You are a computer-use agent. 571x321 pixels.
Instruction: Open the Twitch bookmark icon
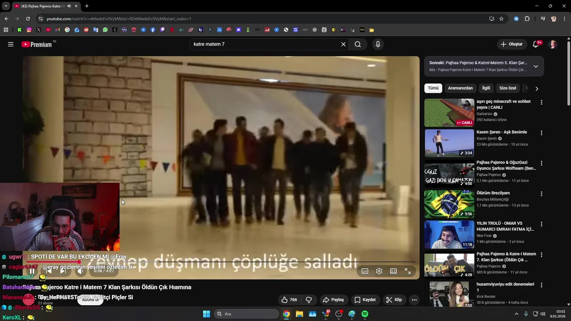(162, 30)
